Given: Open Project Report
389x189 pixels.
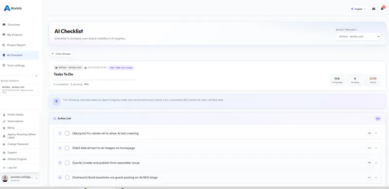Looking at the screenshot, I should (17, 45).
